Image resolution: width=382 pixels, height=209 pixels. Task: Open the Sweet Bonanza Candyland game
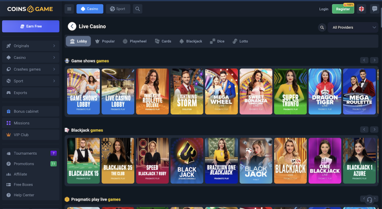click(256, 91)
